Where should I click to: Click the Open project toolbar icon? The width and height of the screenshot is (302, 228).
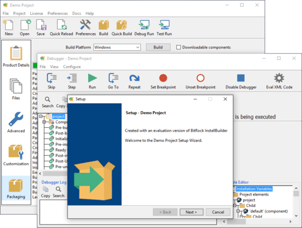(25, 25)
